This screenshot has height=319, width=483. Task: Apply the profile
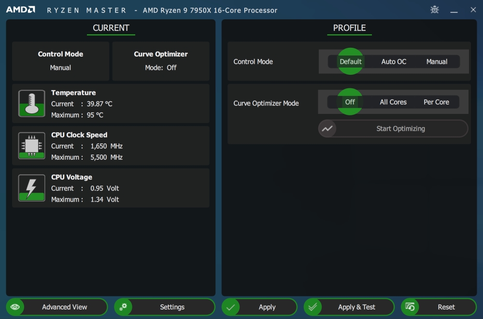(259, 307)
